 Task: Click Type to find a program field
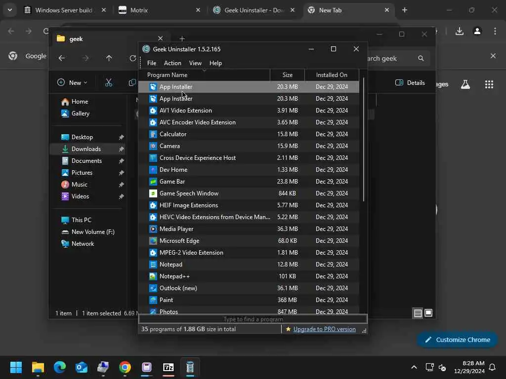pos(253,319)
